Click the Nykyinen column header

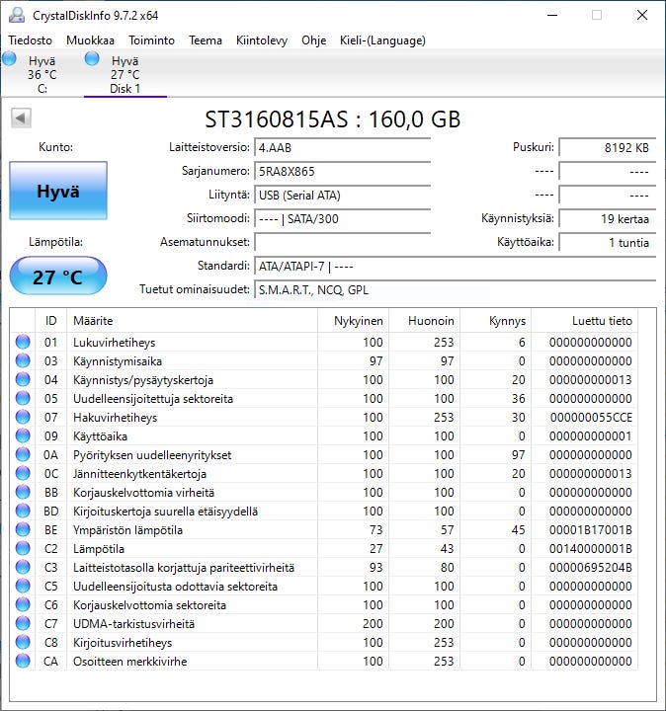[x=356, y=321]
